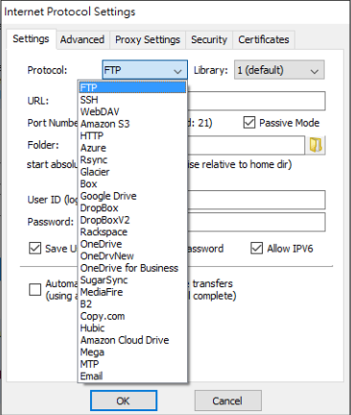
Task: Open the Security tab
Action: pyautogui.click(x=209, y=39)
